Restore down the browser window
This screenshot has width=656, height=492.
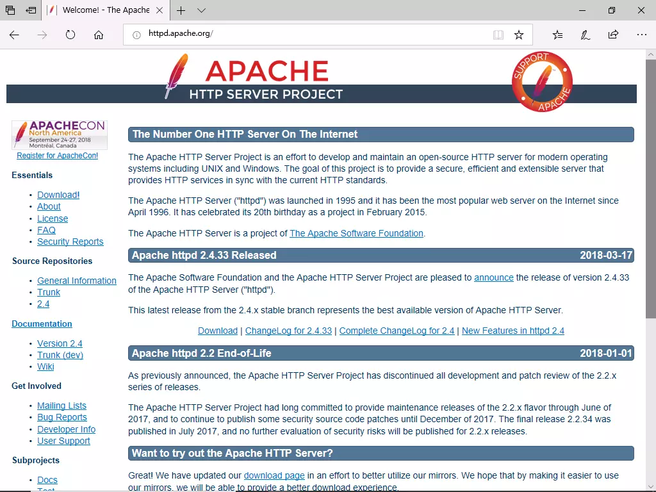[x=612, y=10]
